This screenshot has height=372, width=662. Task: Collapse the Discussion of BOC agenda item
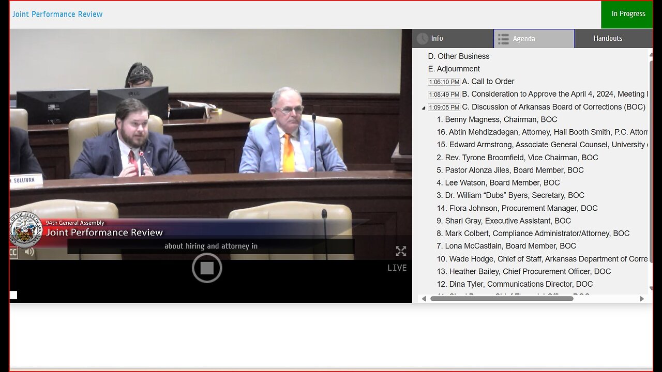click(x=424, y=108)
